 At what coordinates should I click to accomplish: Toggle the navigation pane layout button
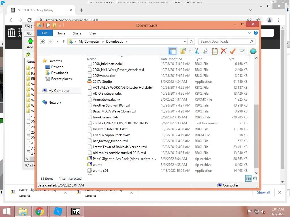point(172,51)
